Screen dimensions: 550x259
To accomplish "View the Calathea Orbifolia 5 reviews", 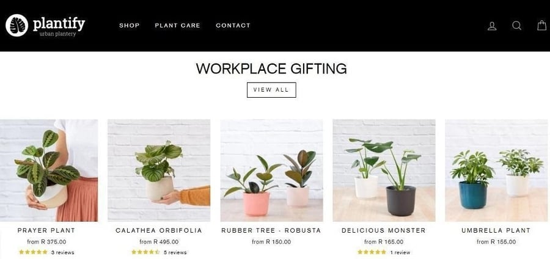I will pos(175,252).
